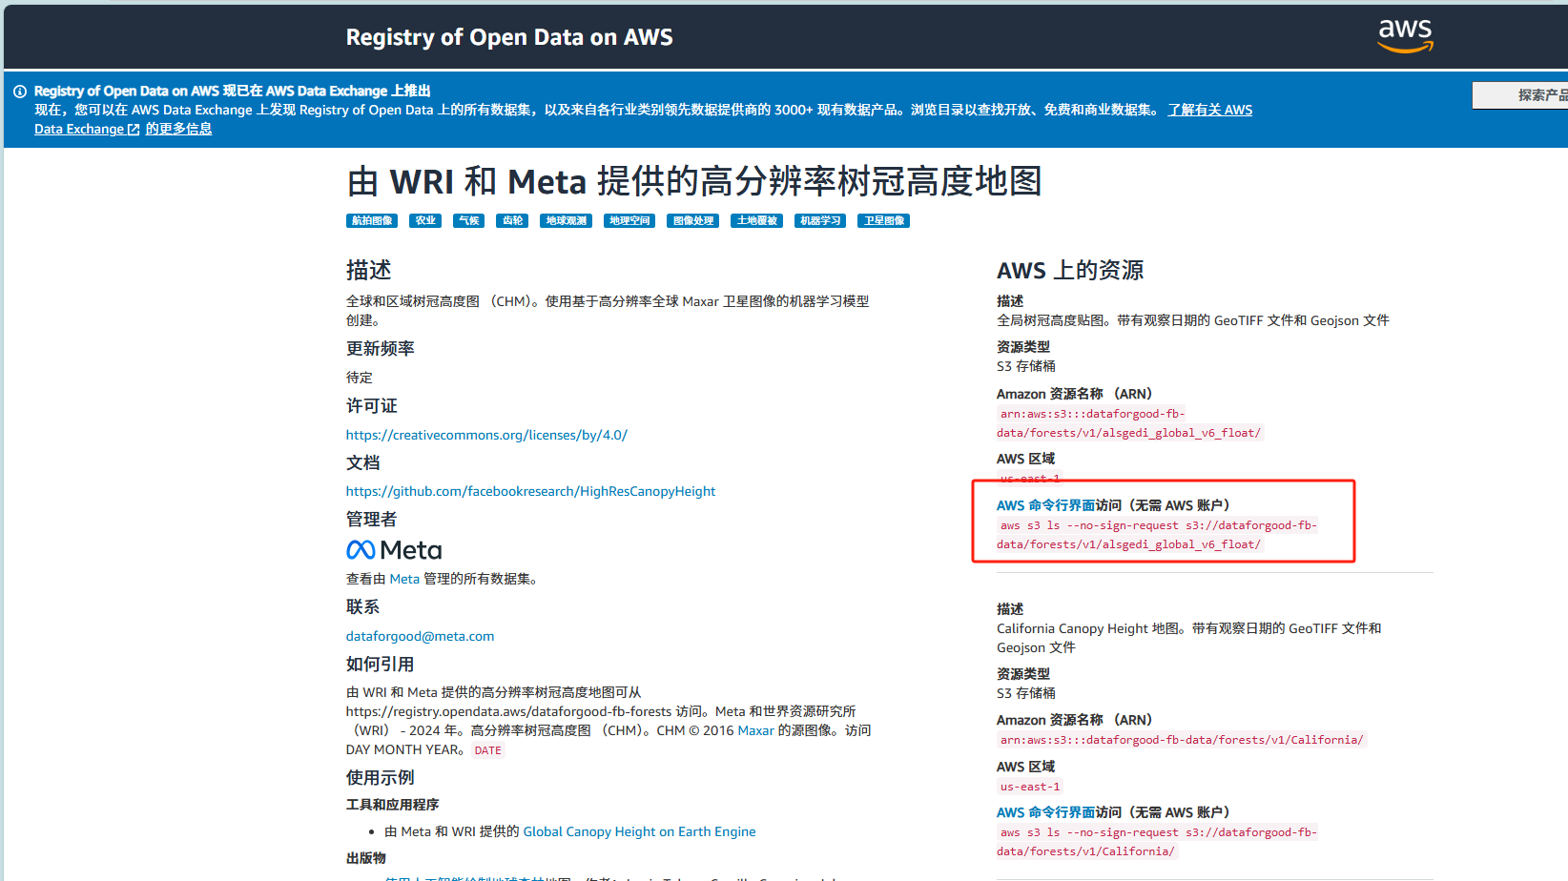Follow the 的更多信息 link in the banner
The height and width of the screenshot is (881, 1568).
[x=178, y=129]
